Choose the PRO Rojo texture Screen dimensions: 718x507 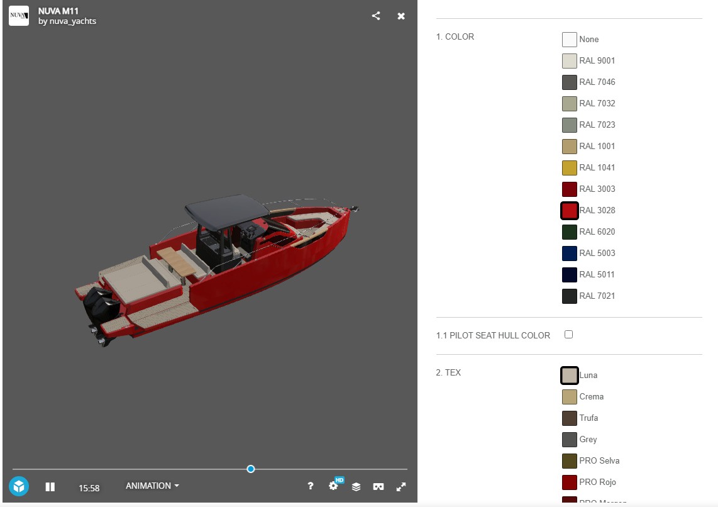[x=568, y=482]
